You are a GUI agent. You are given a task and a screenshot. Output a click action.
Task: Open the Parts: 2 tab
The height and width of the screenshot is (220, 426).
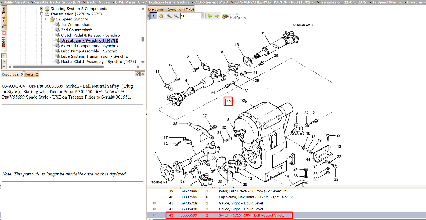pyautogui.click(x=32, y=74)
